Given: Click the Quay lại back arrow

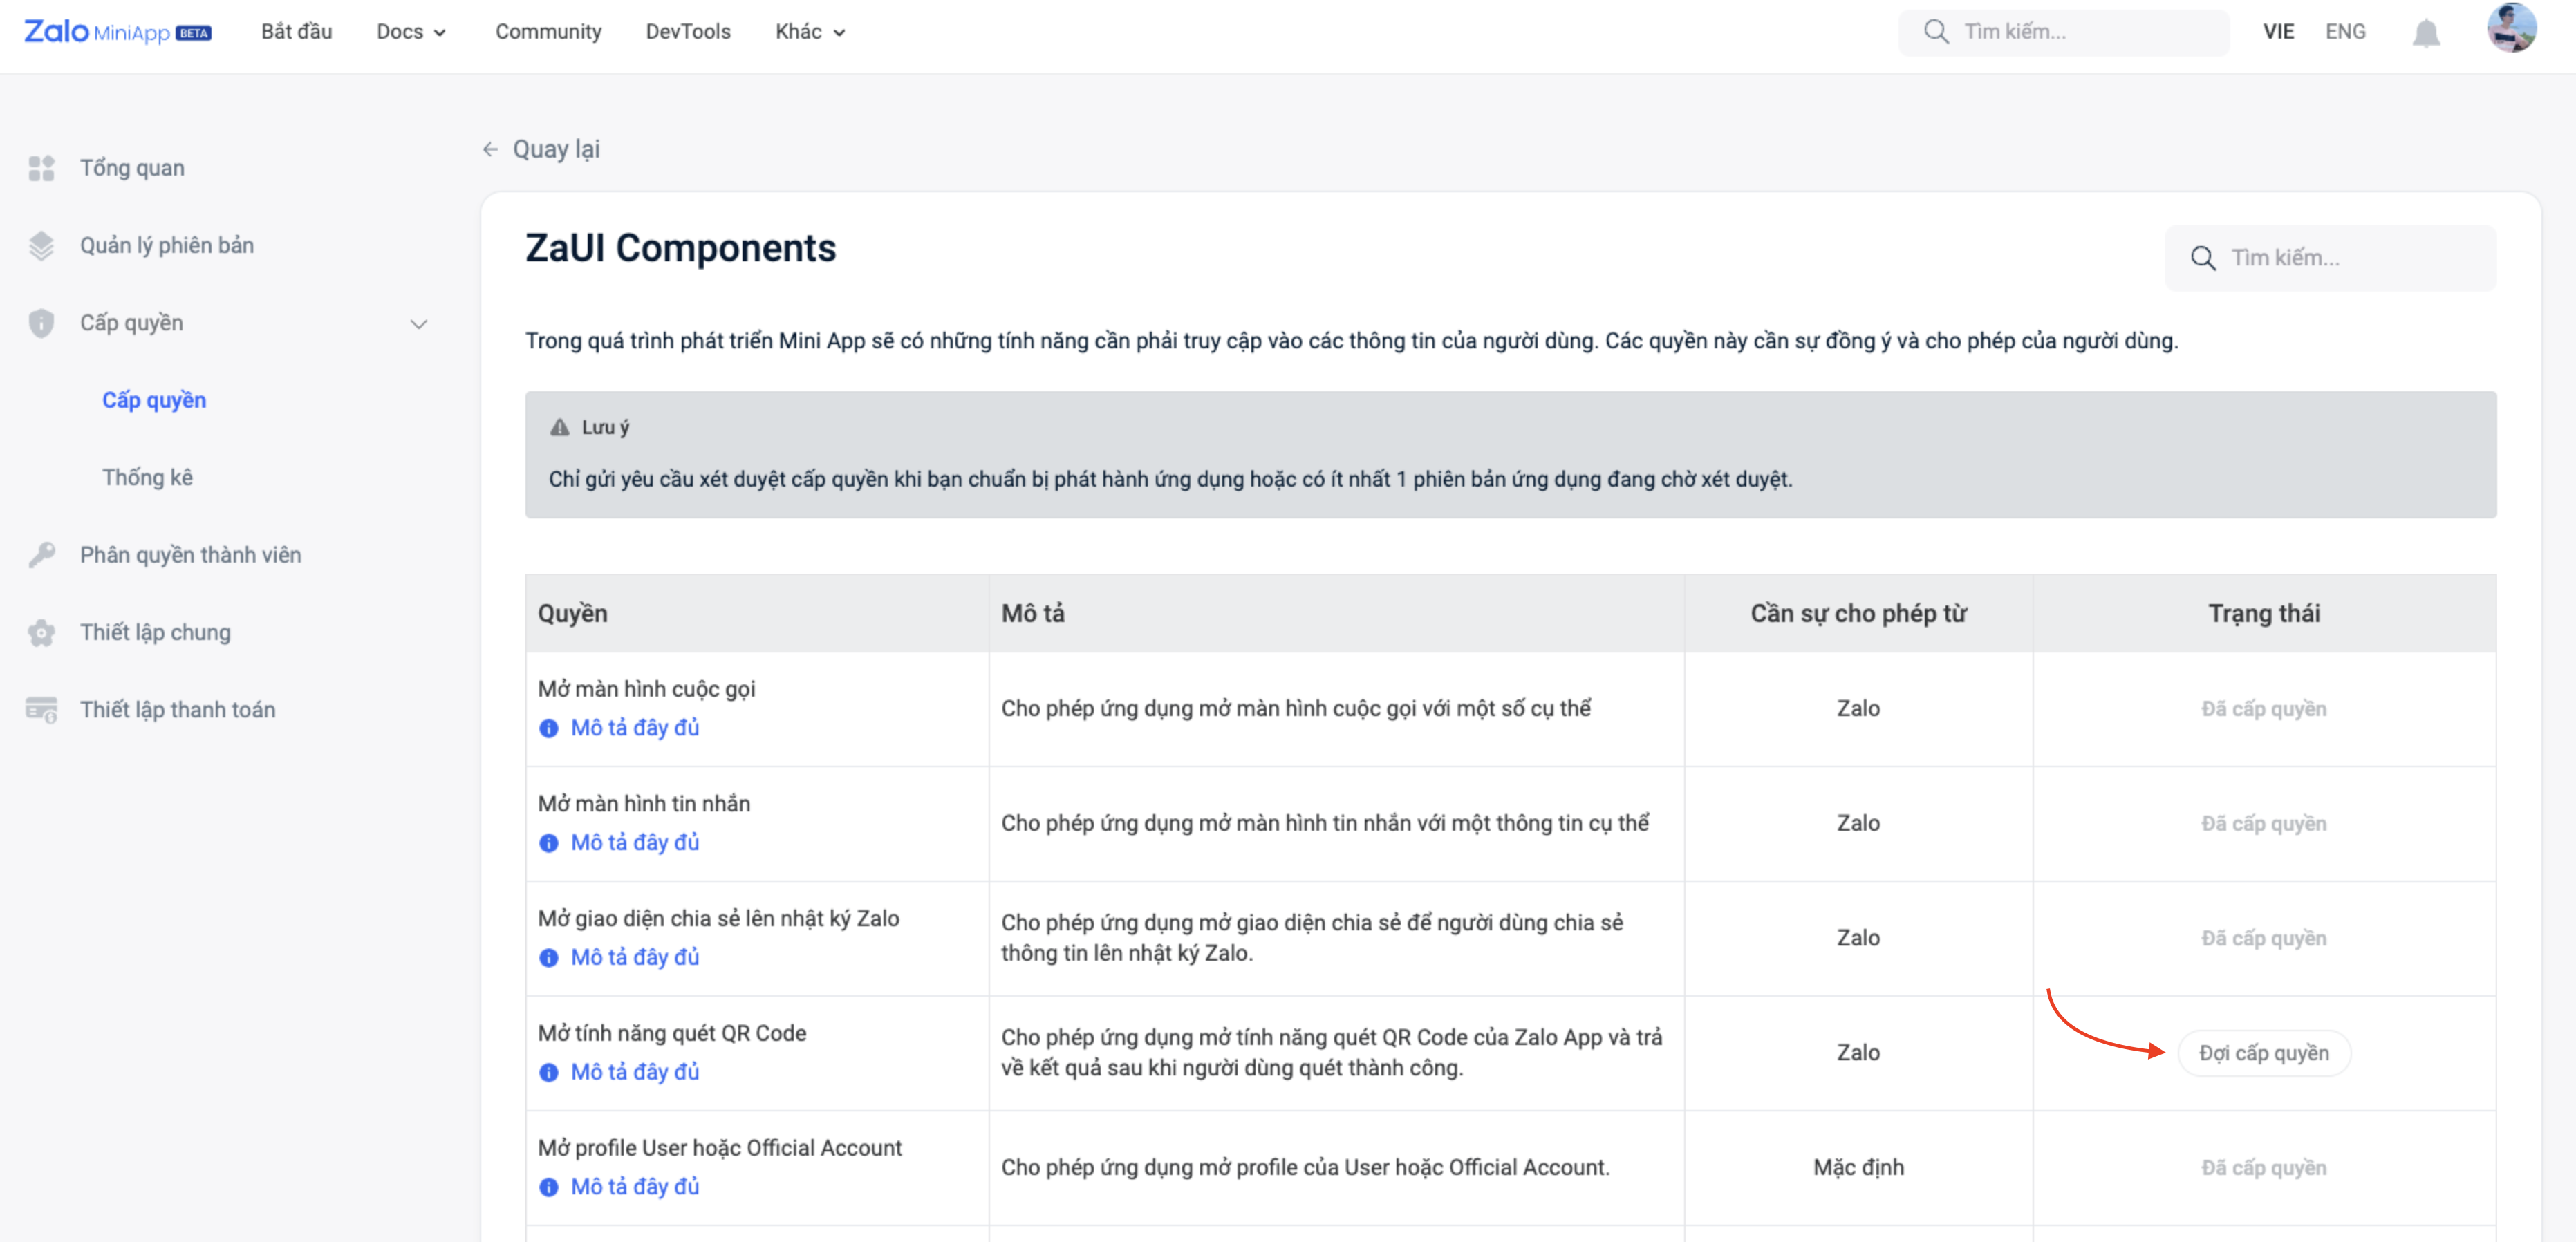Looking at the screenshot, I should 490,149.
